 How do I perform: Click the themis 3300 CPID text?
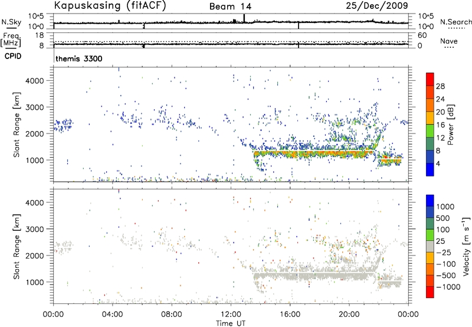tap(79, 58)
